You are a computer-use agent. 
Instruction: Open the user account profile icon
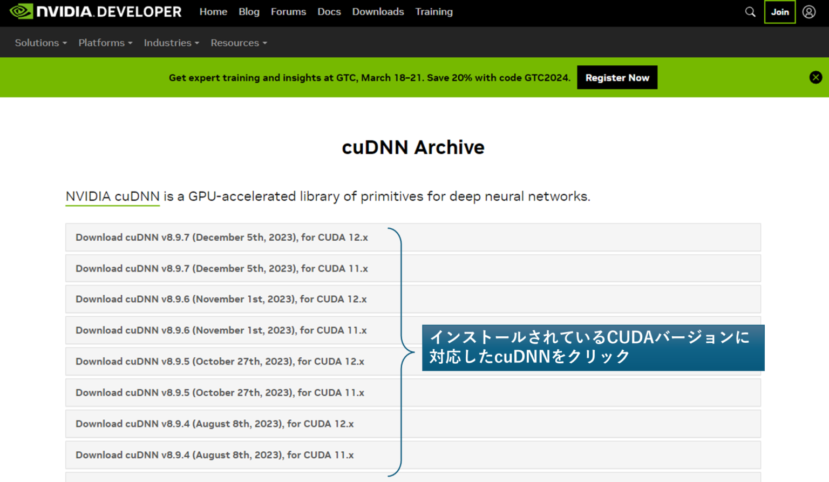[808, 12]
